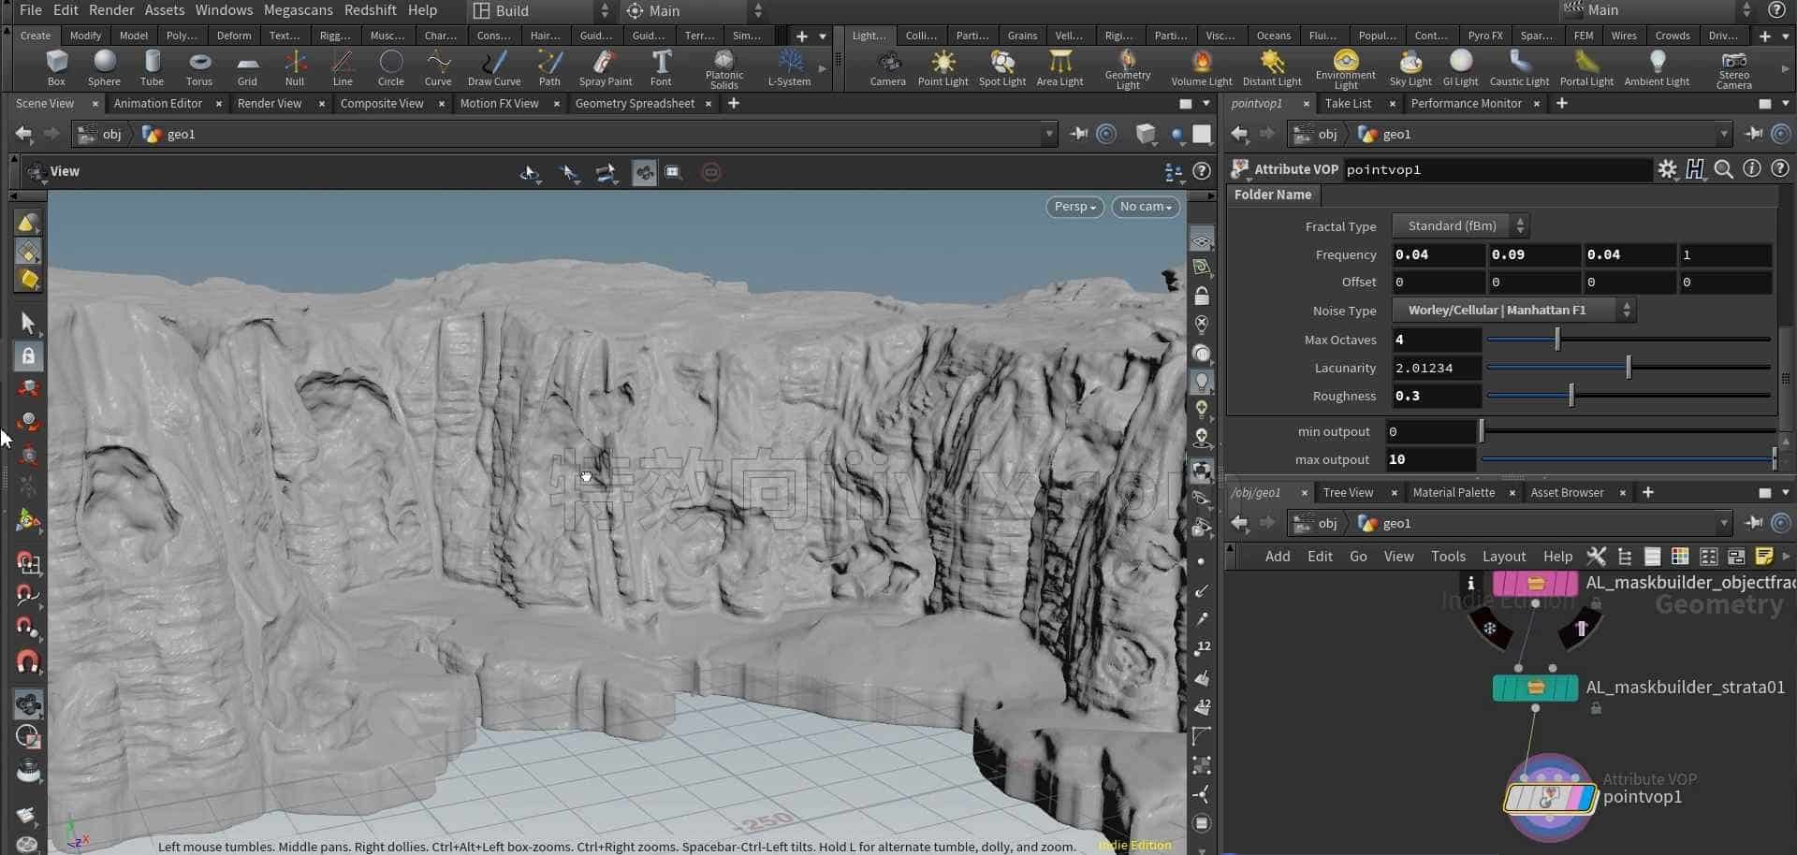Adjust the Max Octaves slider
The height and width of the screenshot is (855, 1797).
click(1628, 340)
